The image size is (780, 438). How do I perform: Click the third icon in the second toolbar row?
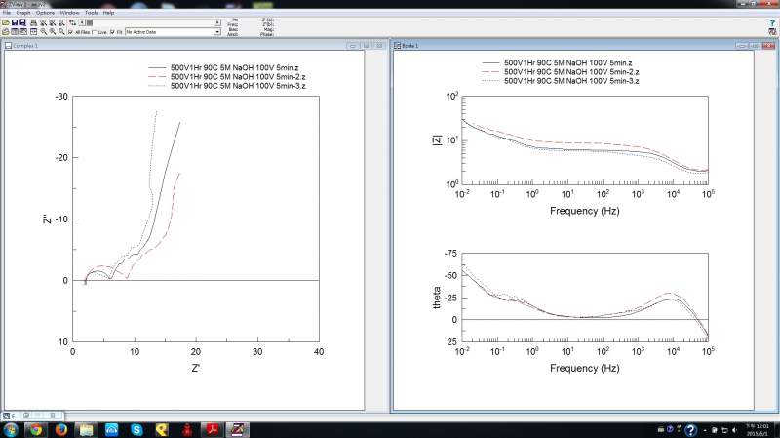(23, 32)
